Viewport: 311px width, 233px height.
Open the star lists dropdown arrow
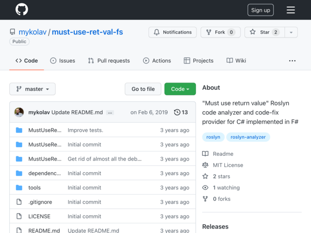(x=291, y=33)
